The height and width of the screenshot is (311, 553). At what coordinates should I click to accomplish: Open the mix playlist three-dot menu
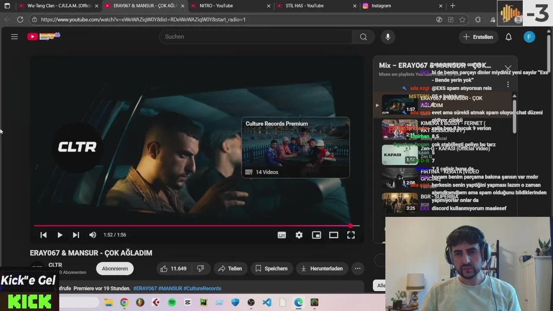pyautogui.click(x=508, y=85)
